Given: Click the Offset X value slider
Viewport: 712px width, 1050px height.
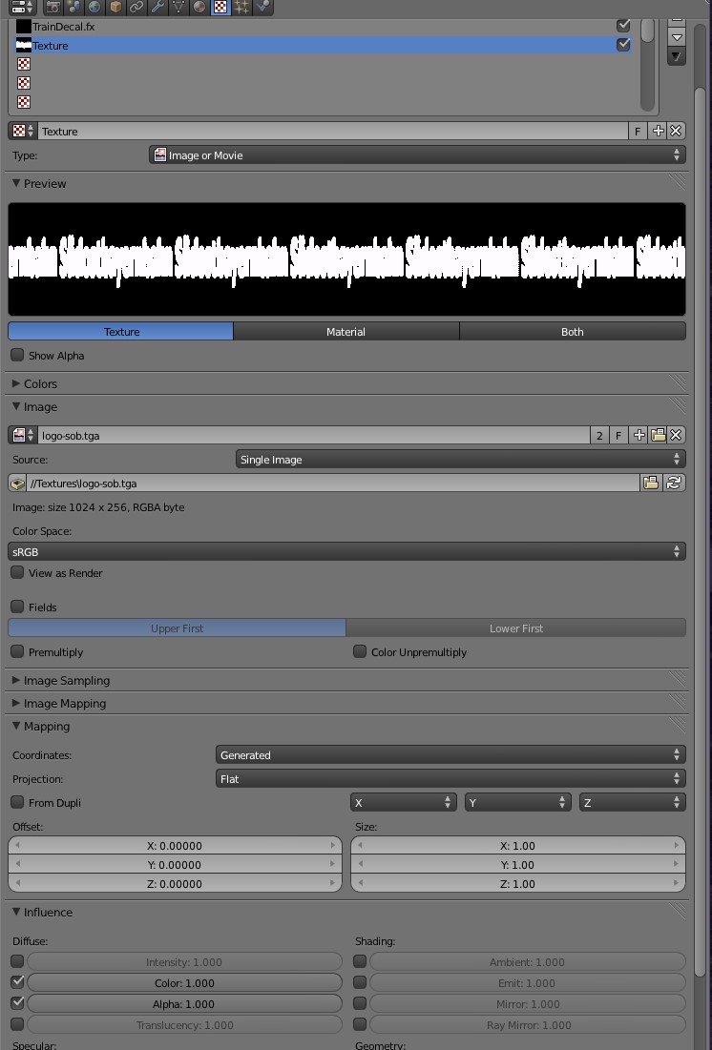Looking at the screenshot, I should (175, 846).
